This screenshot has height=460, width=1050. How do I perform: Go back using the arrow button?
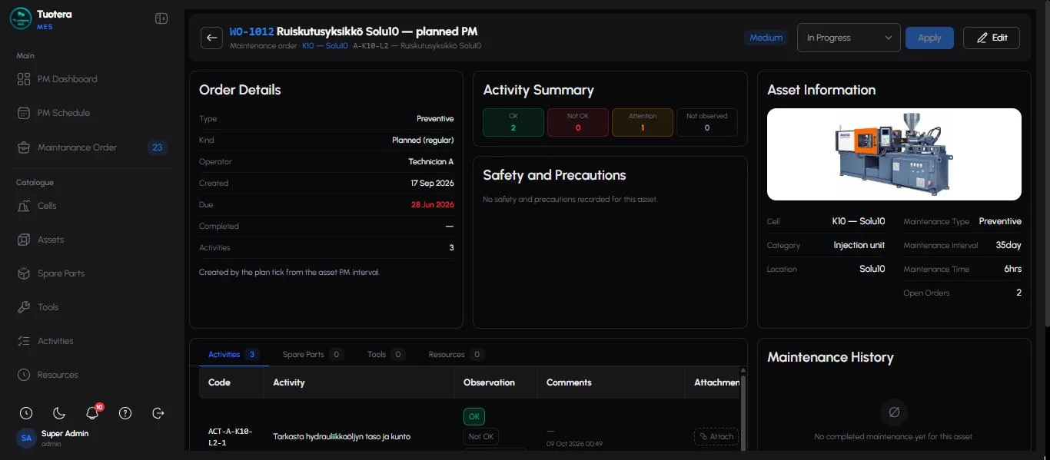tap(212, 38)
